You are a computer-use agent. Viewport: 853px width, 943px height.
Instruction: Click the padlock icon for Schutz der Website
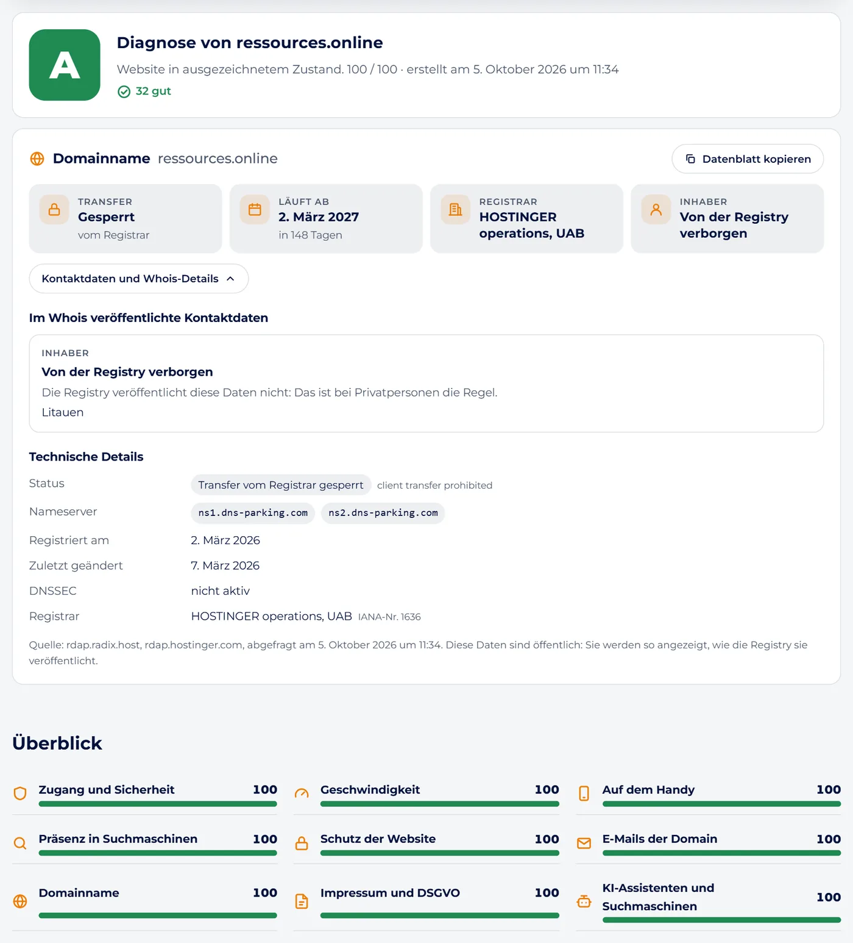[x=302, y=843]
